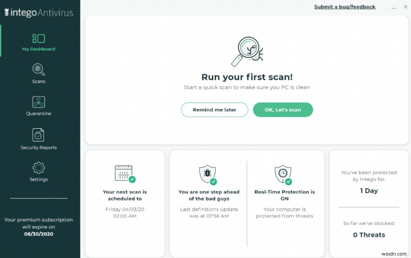This screenshot has width=411, height=258.
Task: Click the scheduled scan calendar icon
Action: tap(125, 173)
